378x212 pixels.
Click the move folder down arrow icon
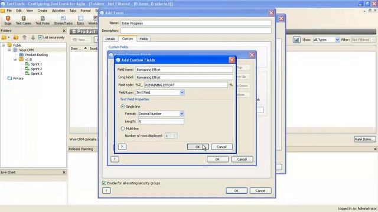click(x=33, y=38)
